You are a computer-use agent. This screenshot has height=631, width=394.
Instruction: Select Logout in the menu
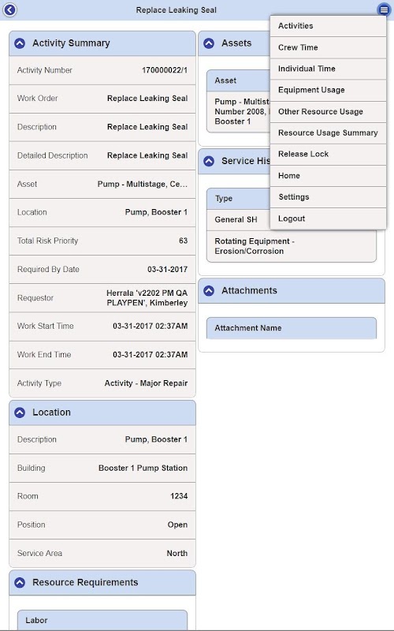tap(328, 218)
